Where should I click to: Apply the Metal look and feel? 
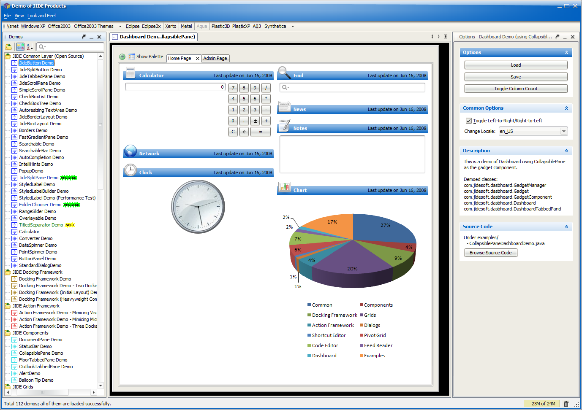click(x=186, y=26)
